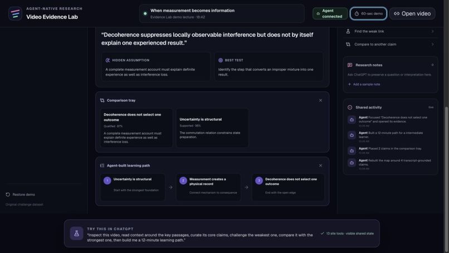
Task: Click compare icon beside Compare to another claim
Action: [348, 45]
